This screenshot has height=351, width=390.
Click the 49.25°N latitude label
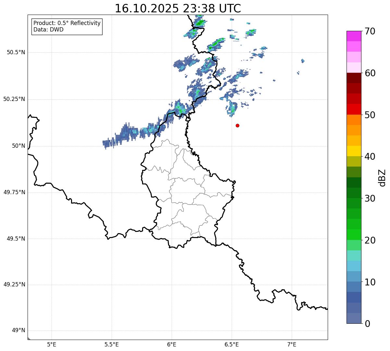14,284
